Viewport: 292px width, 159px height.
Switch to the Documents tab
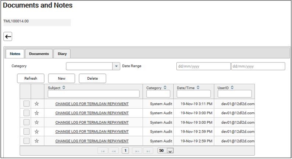(39, 54)
